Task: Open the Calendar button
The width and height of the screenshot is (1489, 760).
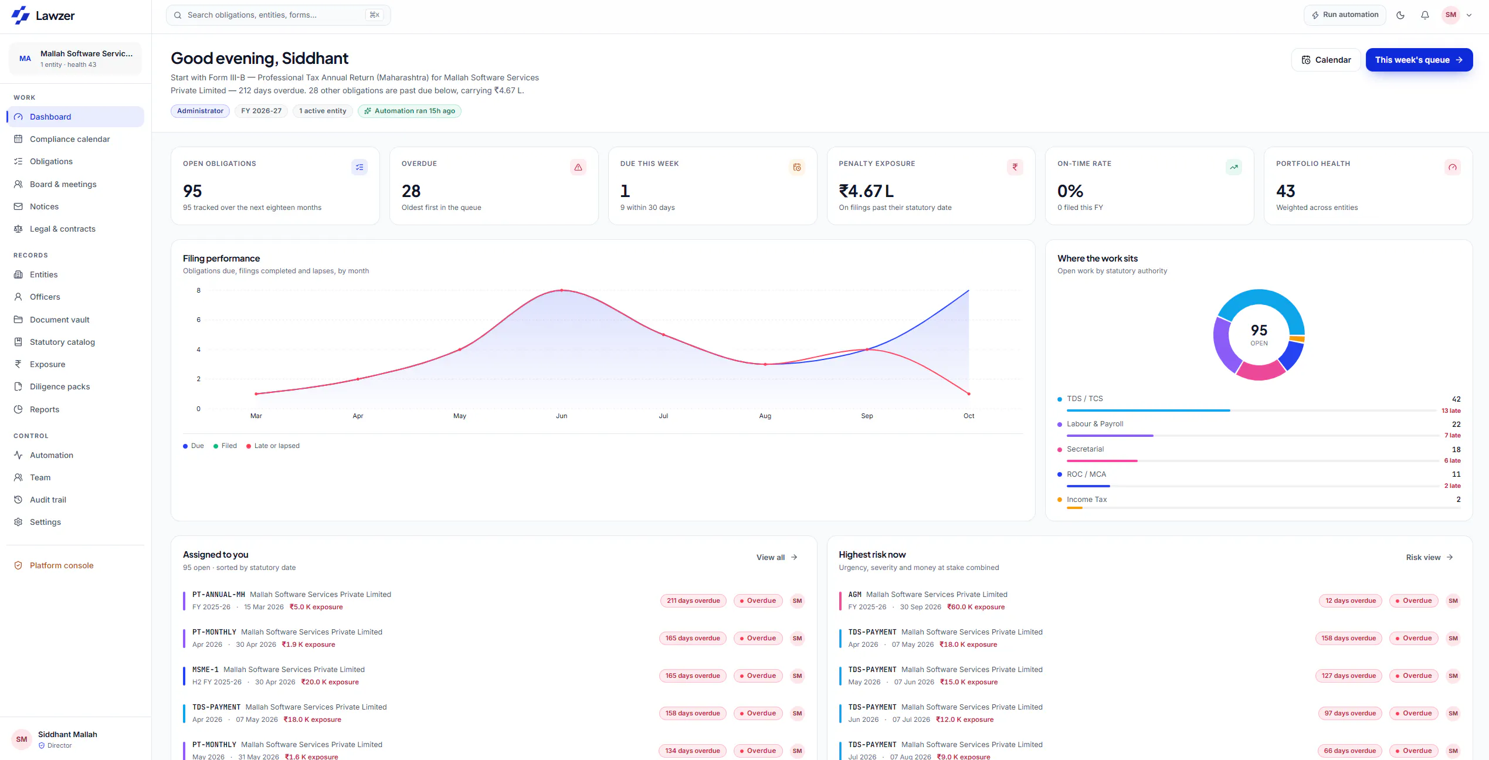Action: point(1326,60)
